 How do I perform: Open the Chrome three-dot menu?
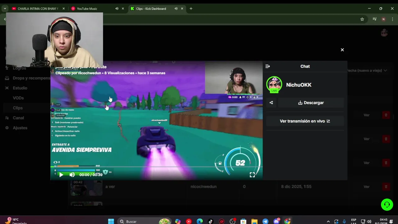(x=393, y=19)
